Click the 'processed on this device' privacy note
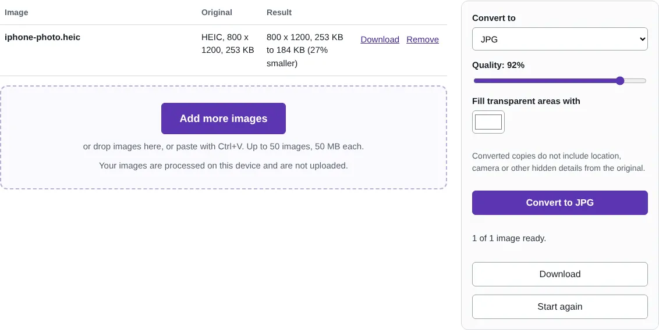The image size is (659, 330). click(223, 166)
